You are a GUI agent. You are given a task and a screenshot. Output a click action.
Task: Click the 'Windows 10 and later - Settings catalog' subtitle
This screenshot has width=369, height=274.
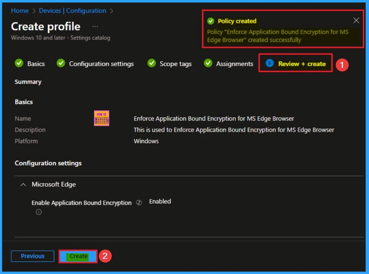click(60, 38)
